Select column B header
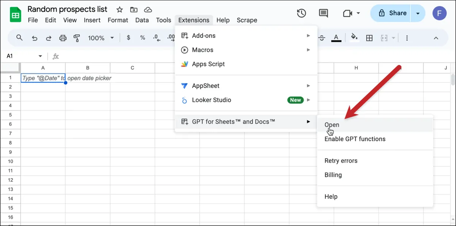456x226 pixels. 88,68
